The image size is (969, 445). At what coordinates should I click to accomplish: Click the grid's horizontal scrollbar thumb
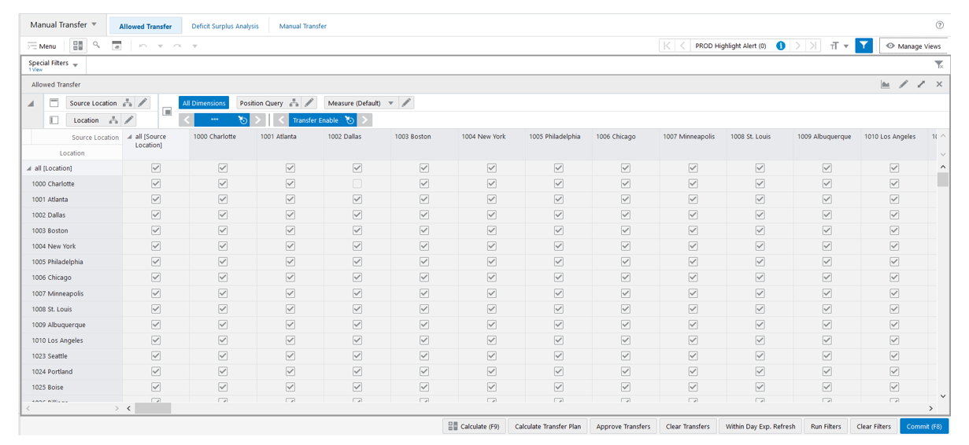tap(153, 408)
